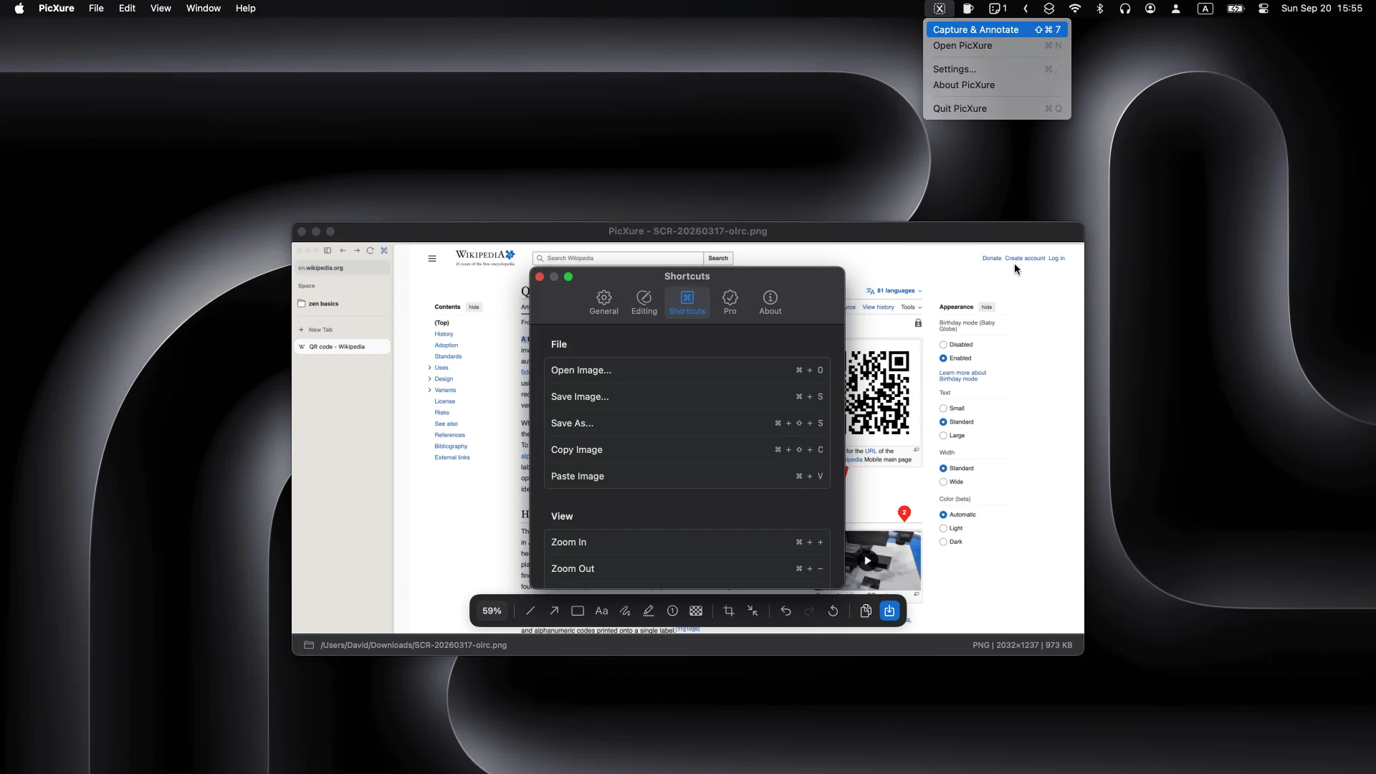
Task: Click the Zoom In shortcut row
Action: pos(687,543)
